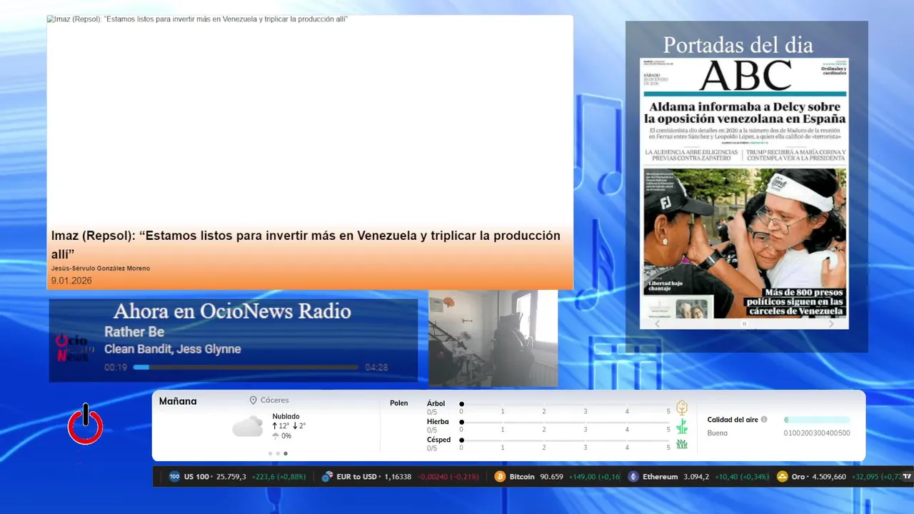Click the Calidad del aire label
Screen dimensions: 914x514
point(733,420)
